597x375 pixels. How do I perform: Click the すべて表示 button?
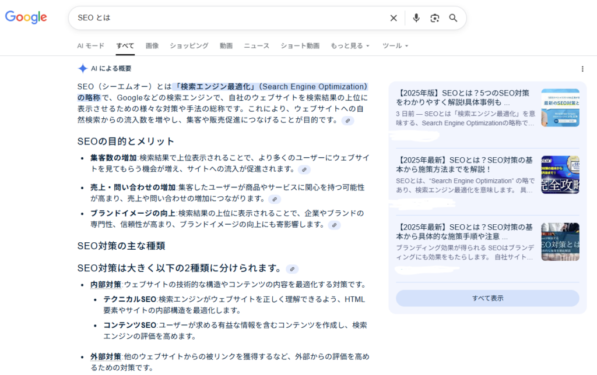488,298
